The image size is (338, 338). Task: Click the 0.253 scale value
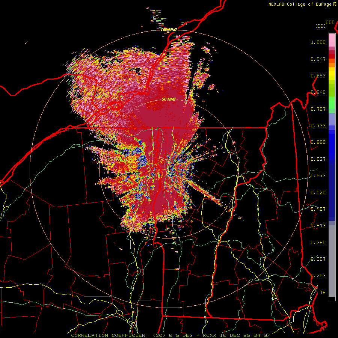coord(318,276)
